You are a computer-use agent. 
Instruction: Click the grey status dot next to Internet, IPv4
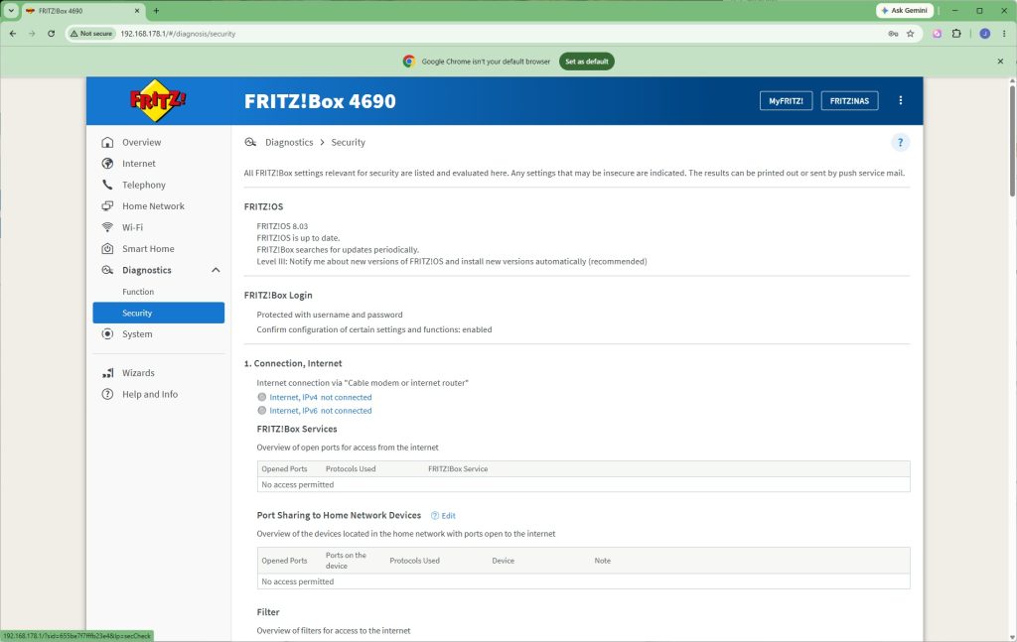(x=262, y=397)
